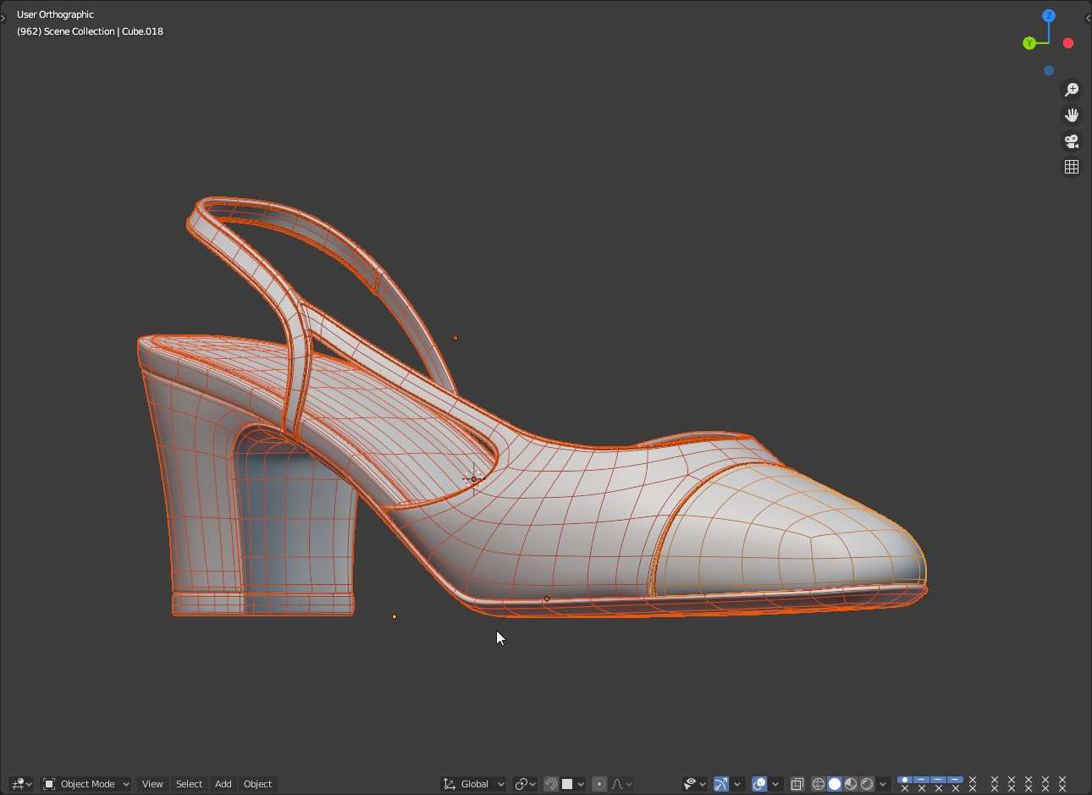This screenshot has height=795, width=1092.
Task: Switch to material preview shading
Action: [x=851, y=784]
